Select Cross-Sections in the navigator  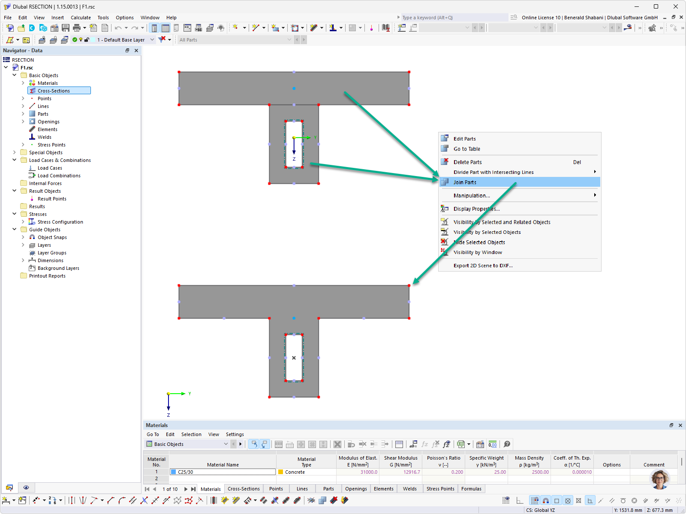(x=59, y=90)
